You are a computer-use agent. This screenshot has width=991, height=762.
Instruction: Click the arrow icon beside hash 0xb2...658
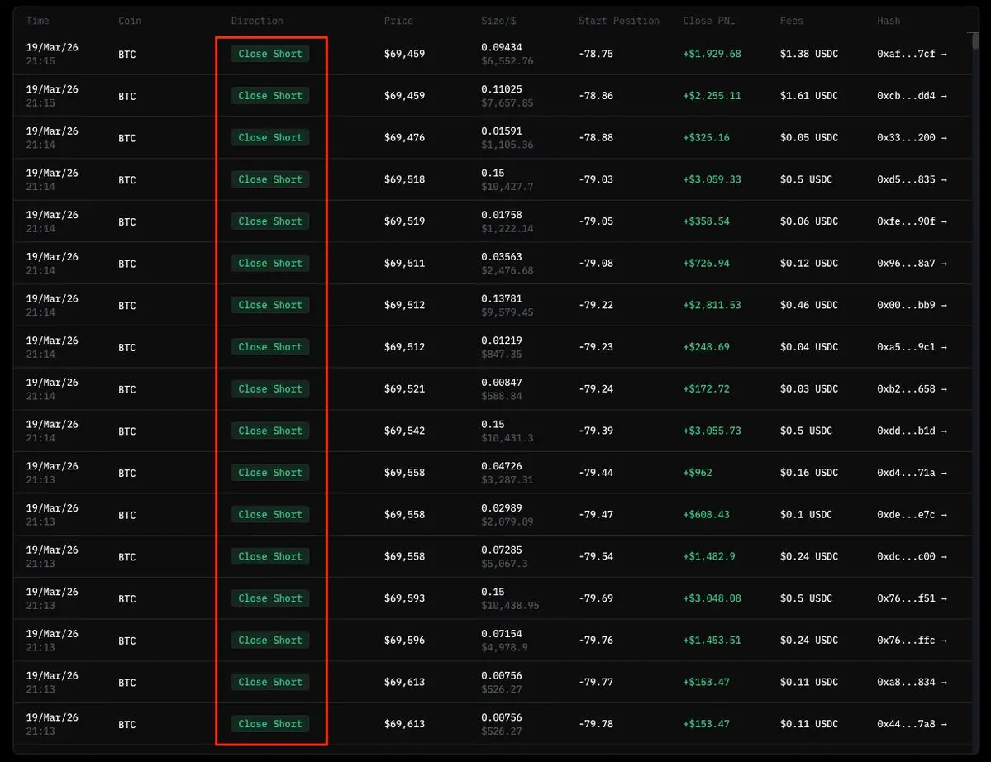click(944, 389)
